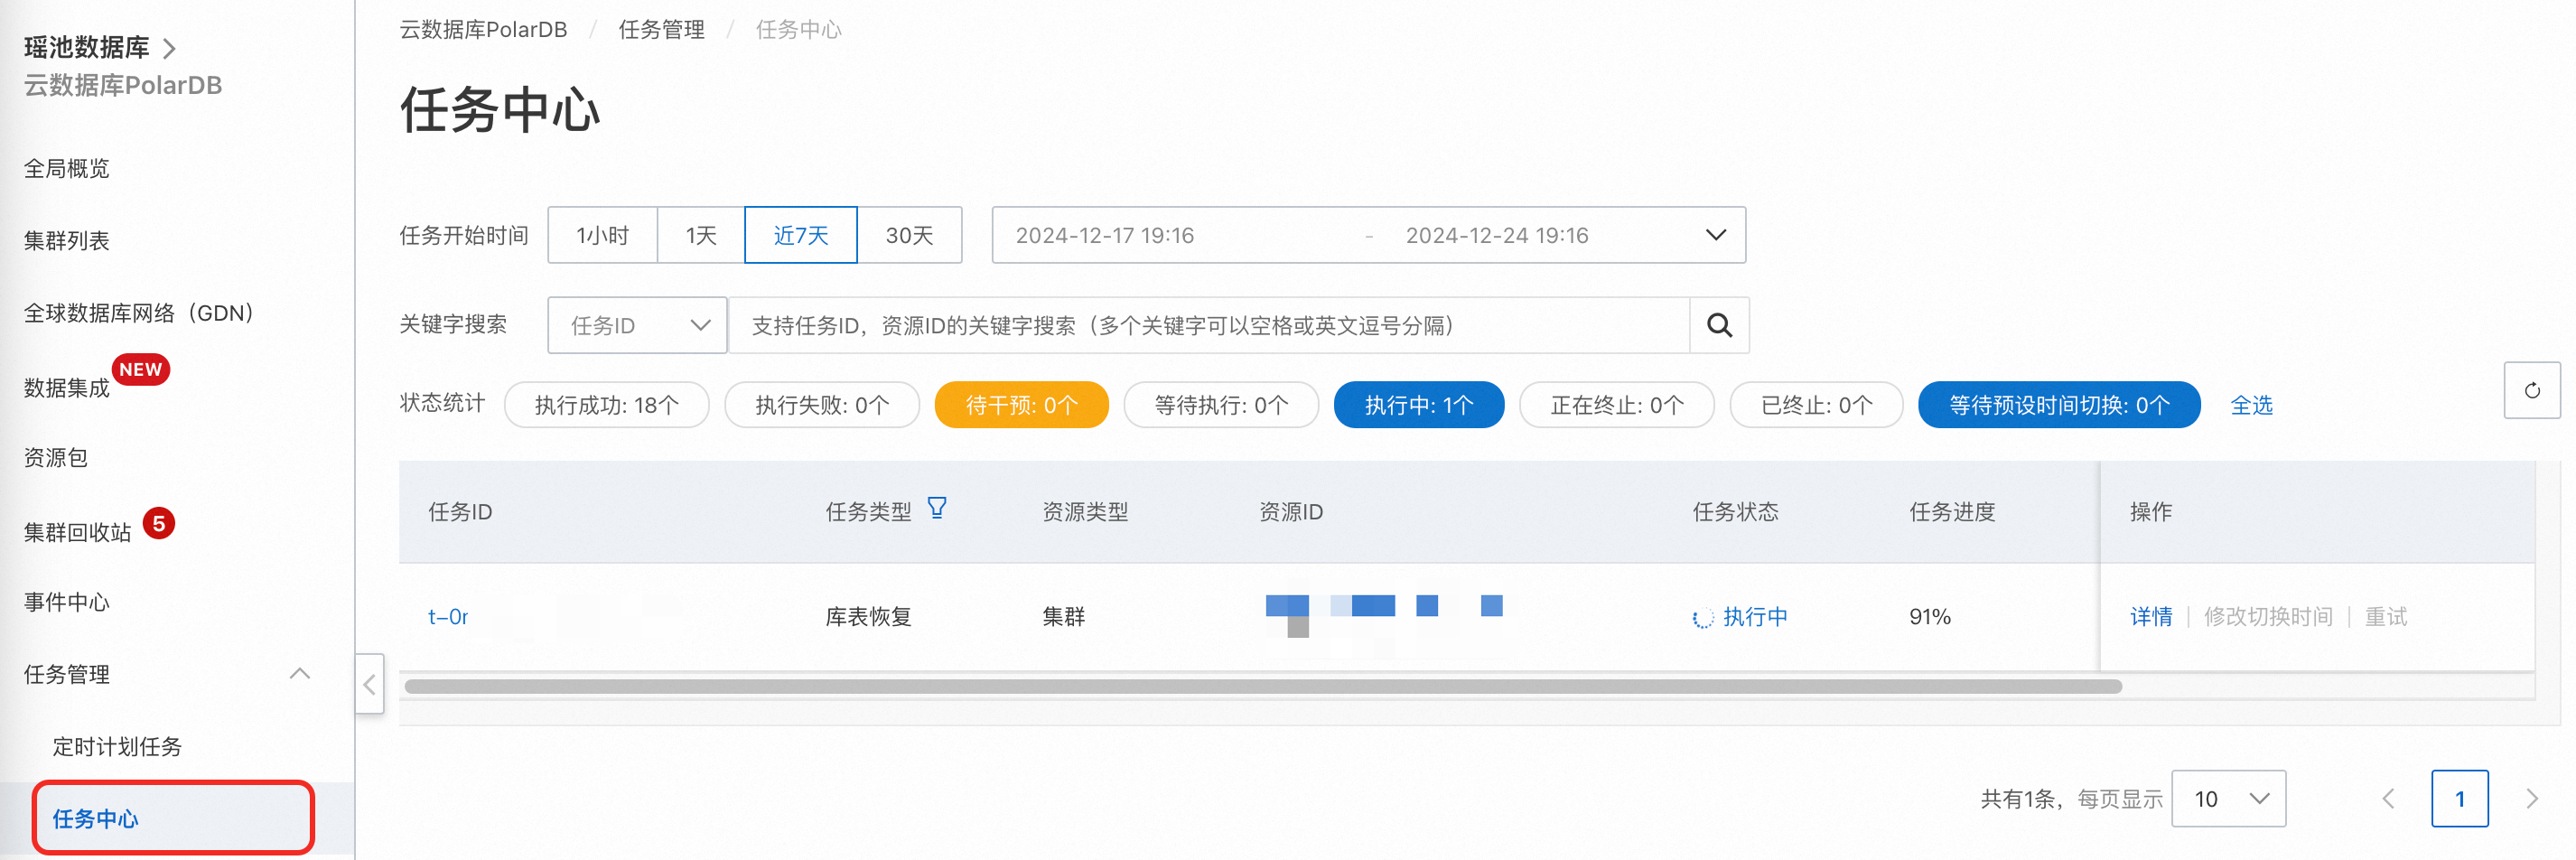The image size is (2576, 860).
Task: Click the spinning 执行中 status icon
Action: coord(1702,618)
